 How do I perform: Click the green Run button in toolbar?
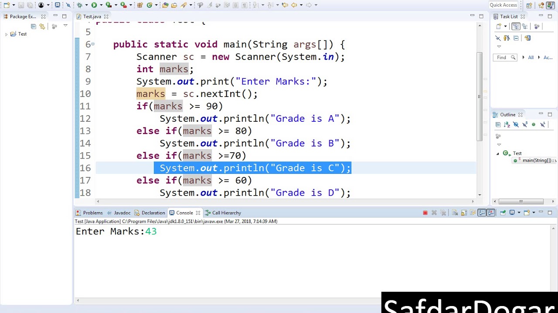pos(94,5)
